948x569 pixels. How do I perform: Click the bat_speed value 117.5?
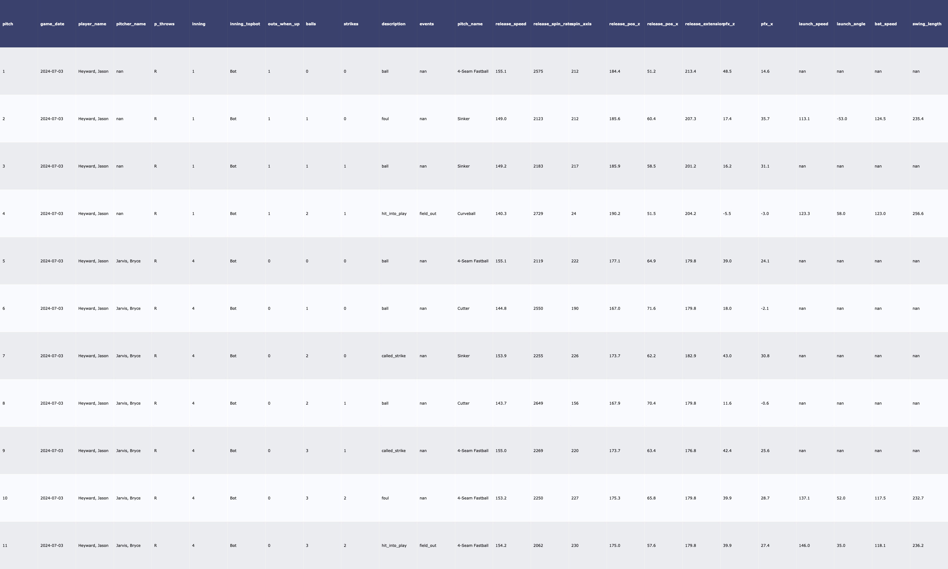pos(880,498)
